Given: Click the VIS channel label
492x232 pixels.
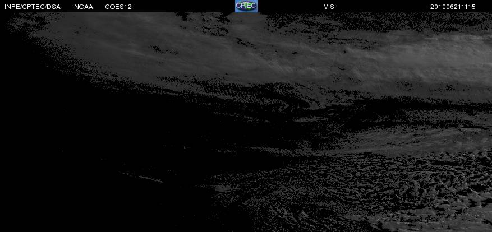Looking at the screenshot, I should (x=329, y=7).
